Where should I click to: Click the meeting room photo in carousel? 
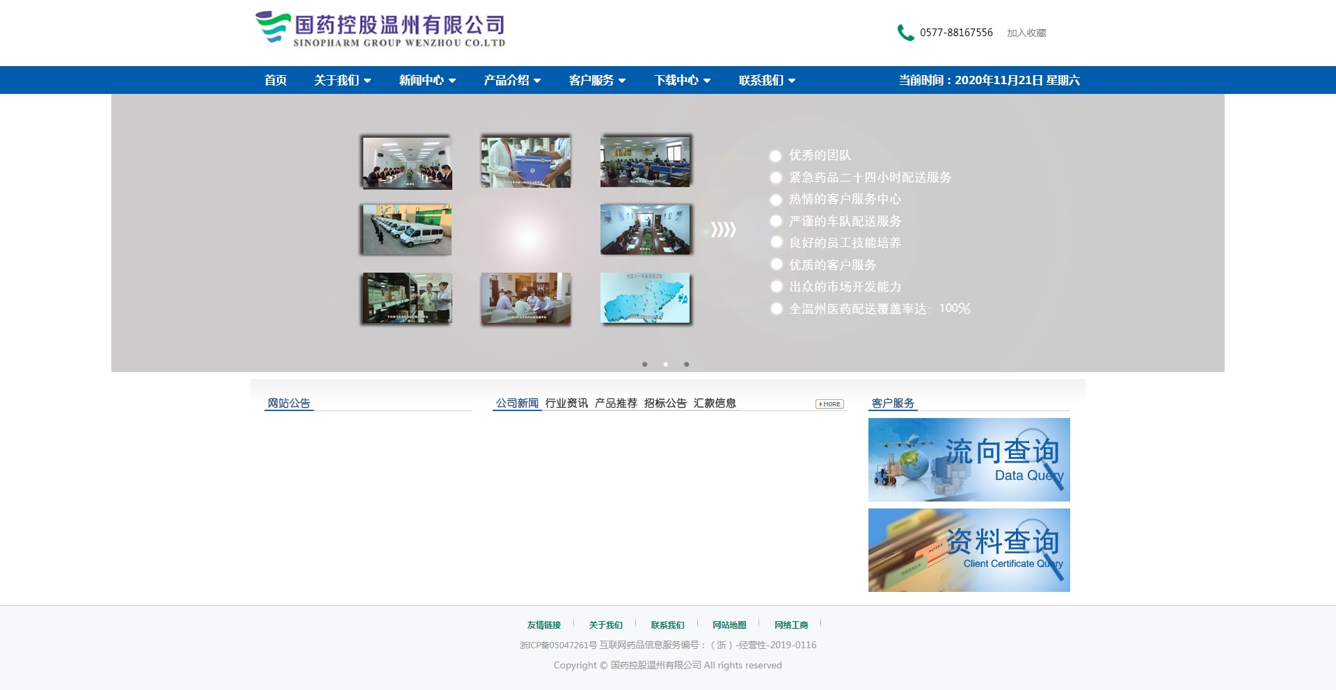406,161
